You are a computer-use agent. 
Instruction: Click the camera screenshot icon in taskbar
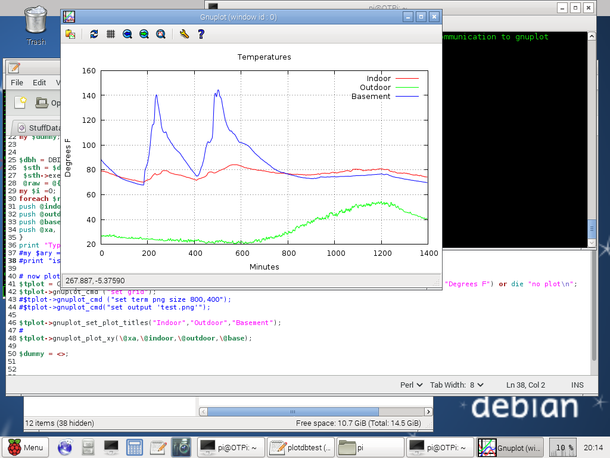[x=181, y=447]
